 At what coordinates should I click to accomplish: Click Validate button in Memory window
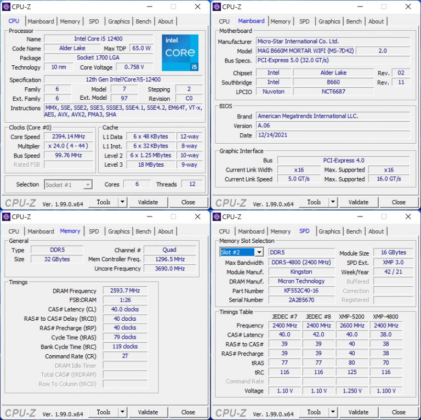(148, 412)
